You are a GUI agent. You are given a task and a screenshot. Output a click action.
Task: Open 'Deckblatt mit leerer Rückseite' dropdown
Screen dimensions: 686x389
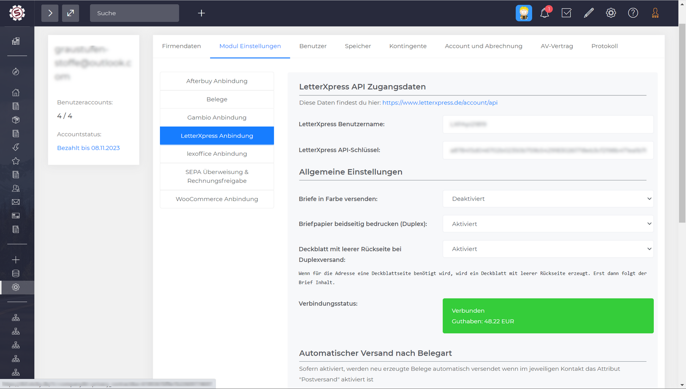(548, 249)
